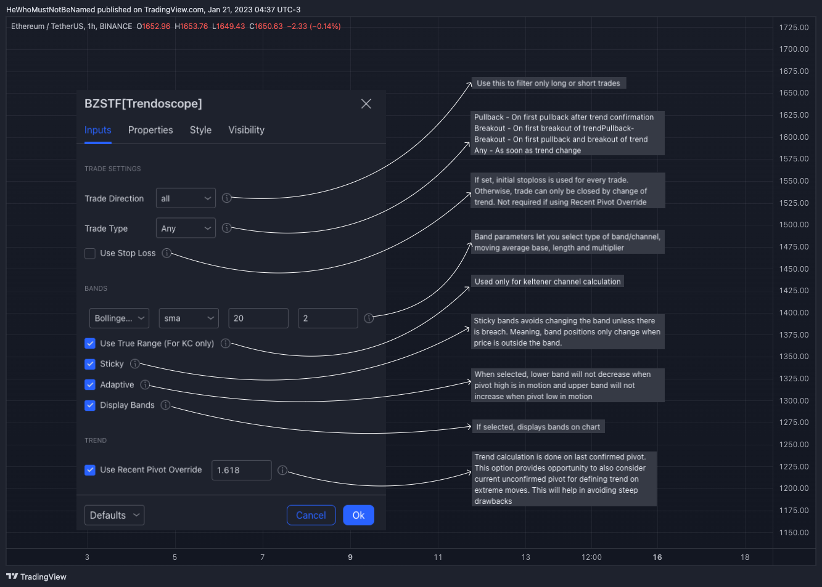Click the 16 date label on time axis
822x587 pixels.
(657, 557)
